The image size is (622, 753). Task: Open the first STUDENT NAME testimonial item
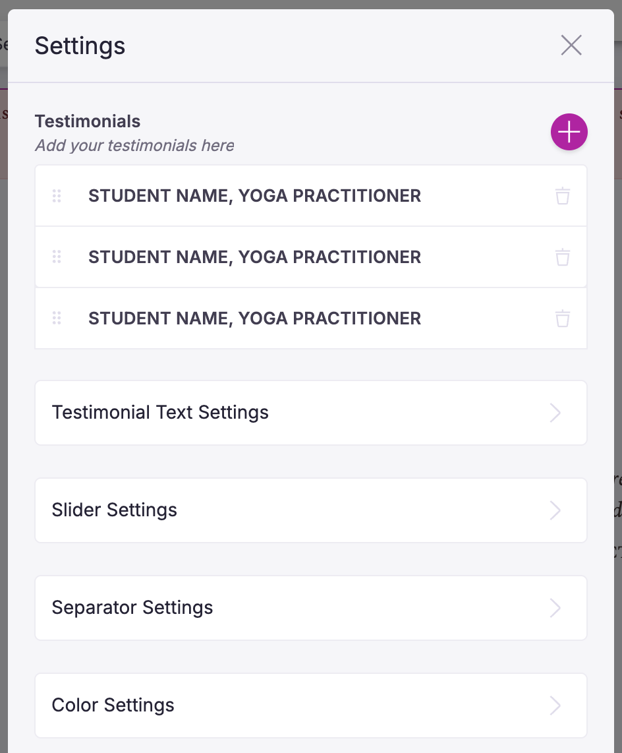click(x=254, y=196)
